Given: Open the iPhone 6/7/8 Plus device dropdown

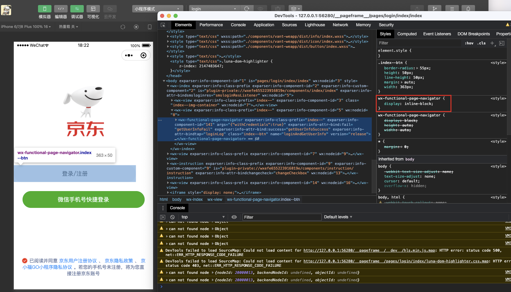Looking at the screenshot, I should 26,27.
